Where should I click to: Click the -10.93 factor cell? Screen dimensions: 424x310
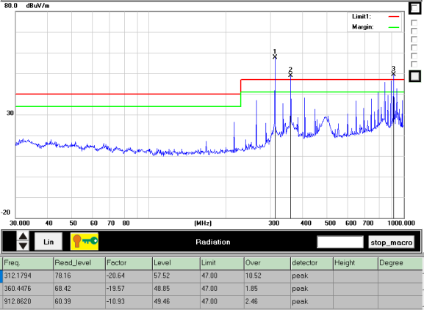tap(129, 302)
